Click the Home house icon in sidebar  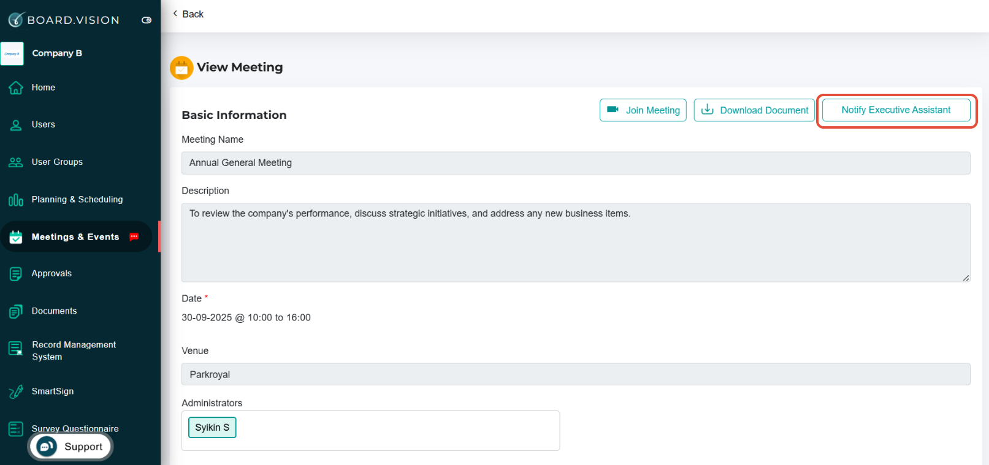pyautogui.click(x=16, y=88)
